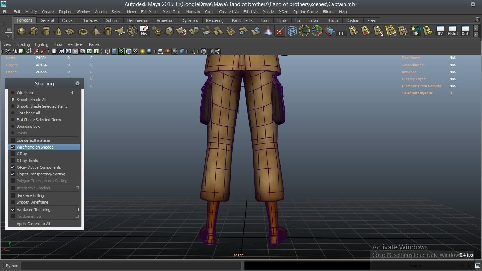Enable the X-Ray checkbox

(x=13, y=154)
